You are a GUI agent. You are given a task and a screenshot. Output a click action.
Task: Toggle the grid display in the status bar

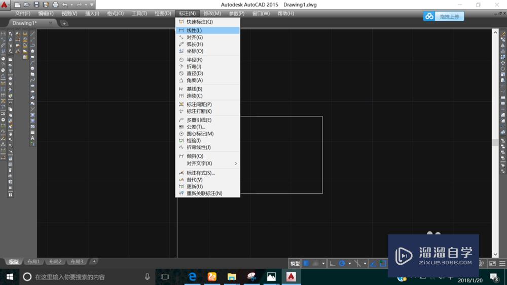[306, 263]
